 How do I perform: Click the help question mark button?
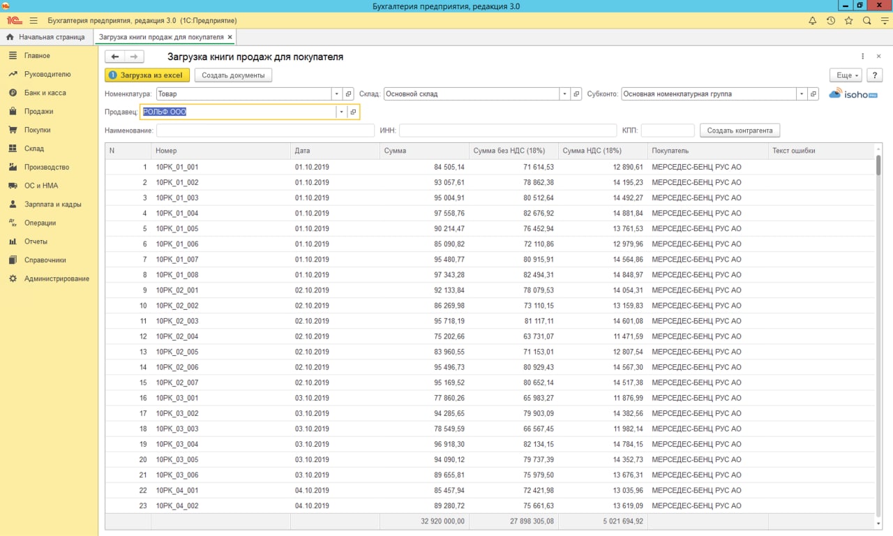pos(874,75)
